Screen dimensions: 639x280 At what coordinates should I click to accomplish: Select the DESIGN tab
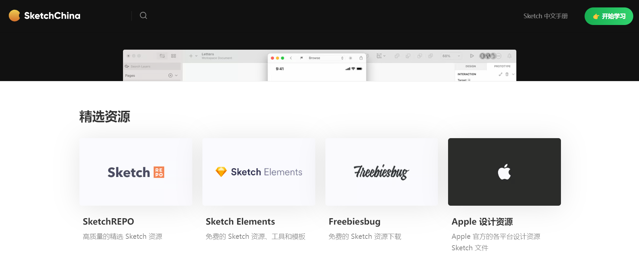pyautogui.click(x=470, y=66)
